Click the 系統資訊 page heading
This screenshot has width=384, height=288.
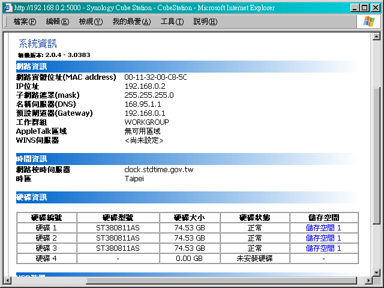[x=38, y=44]
